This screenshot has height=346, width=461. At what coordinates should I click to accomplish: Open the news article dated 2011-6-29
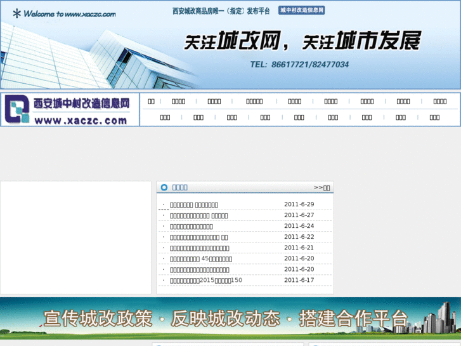194,204
